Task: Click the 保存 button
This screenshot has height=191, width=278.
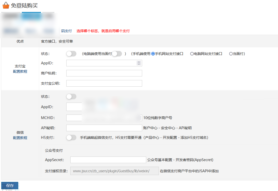Action: (x=9, y=185)
